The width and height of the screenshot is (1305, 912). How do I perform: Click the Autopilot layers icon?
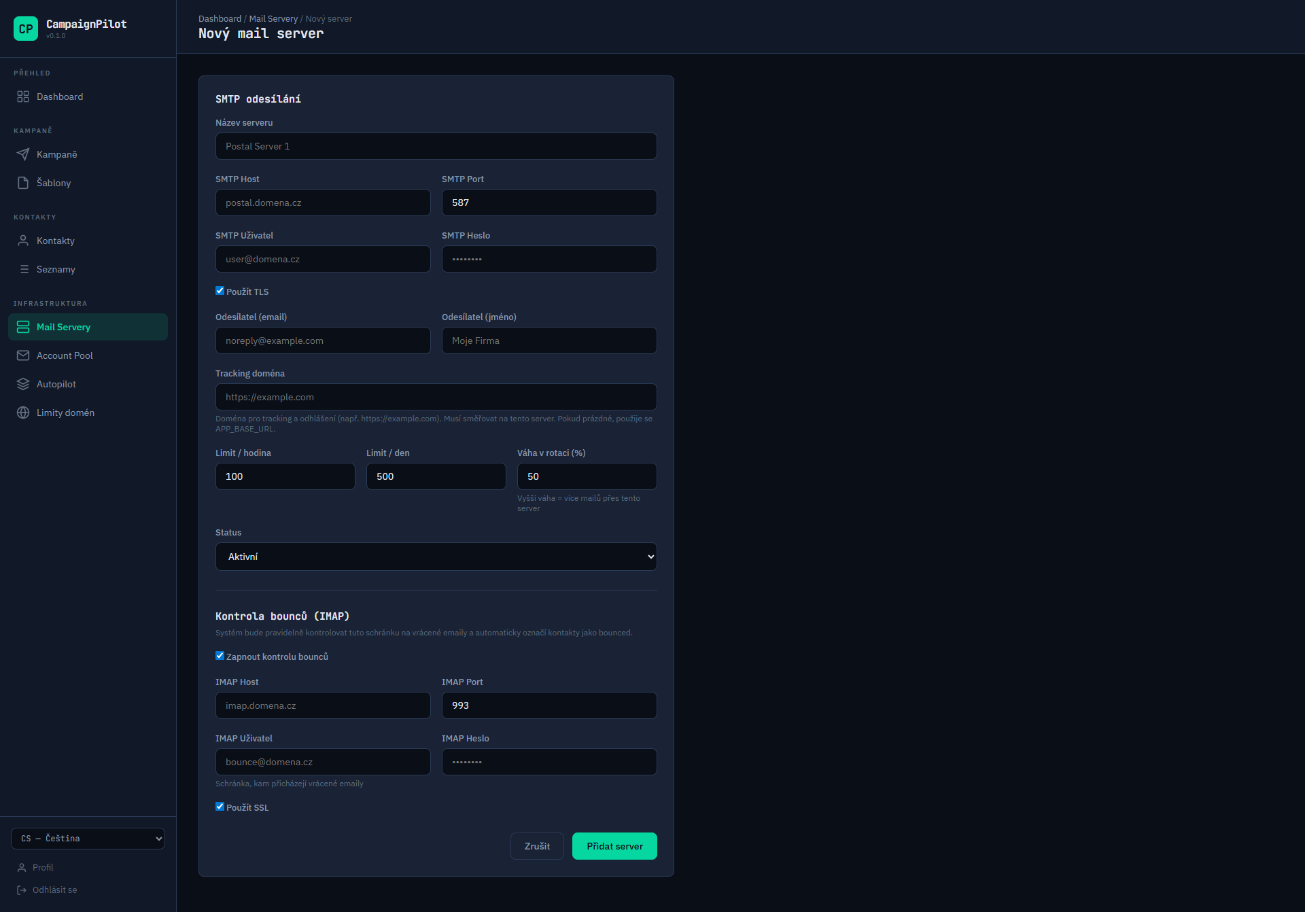pos(23,384)
